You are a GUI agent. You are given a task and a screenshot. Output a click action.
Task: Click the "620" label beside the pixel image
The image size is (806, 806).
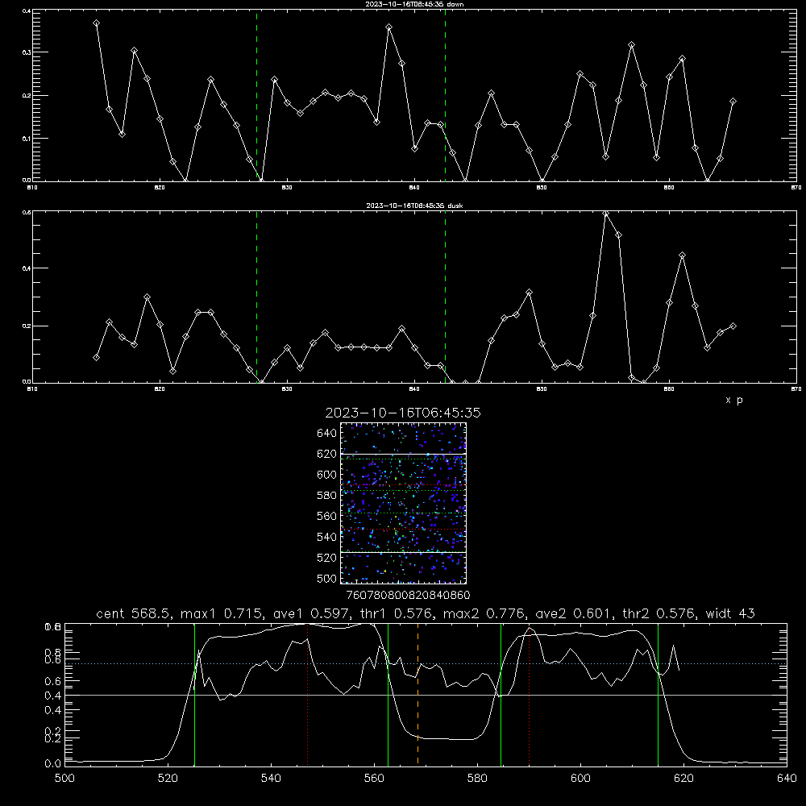tap(327, 454)
